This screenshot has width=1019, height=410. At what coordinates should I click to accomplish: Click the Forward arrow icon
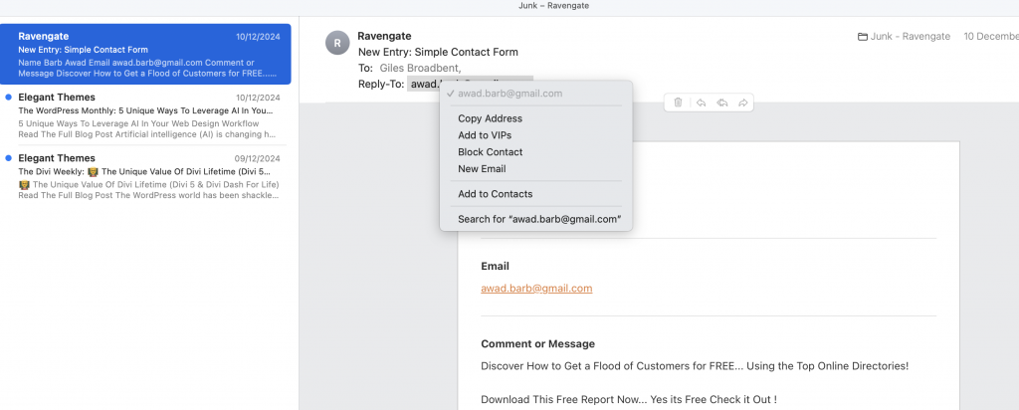point(742,102)
